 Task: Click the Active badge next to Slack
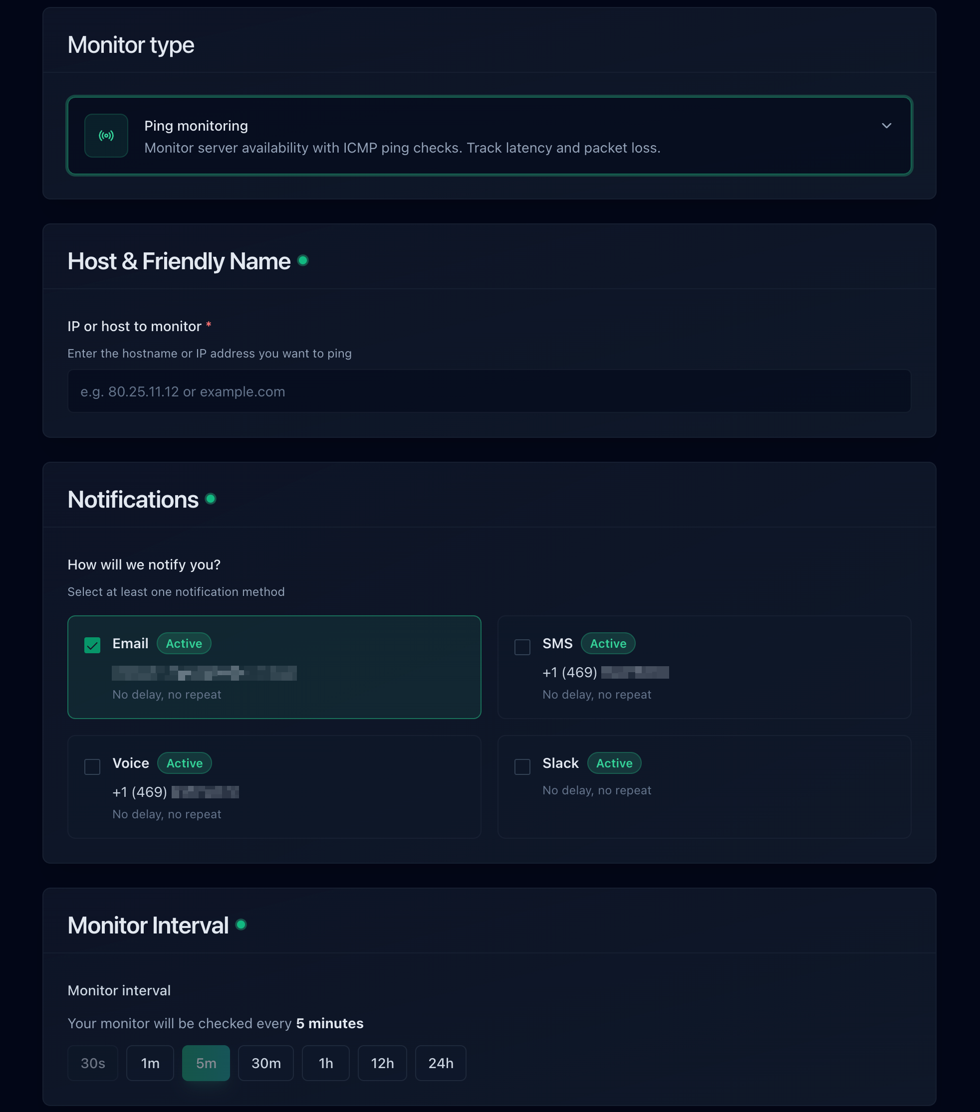point(614,763)
